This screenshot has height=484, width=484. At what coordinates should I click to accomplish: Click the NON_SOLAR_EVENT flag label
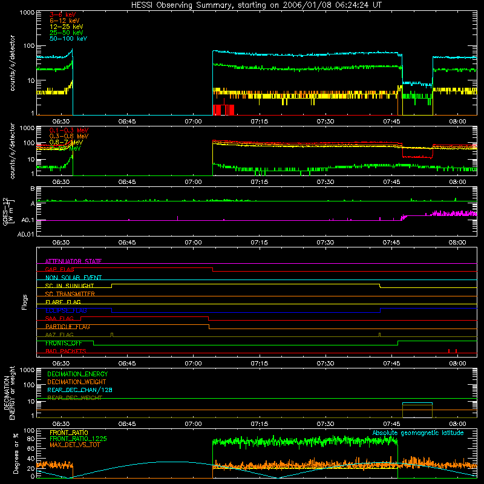[x=73, y=278]
